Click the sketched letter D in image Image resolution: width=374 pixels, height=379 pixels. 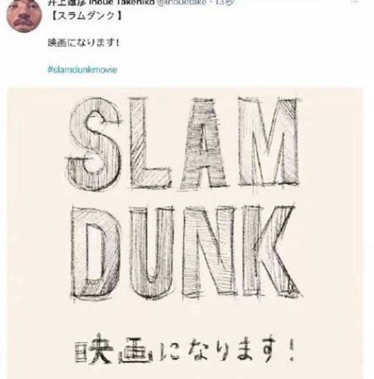pyautogui.click(x=96, y=254)
